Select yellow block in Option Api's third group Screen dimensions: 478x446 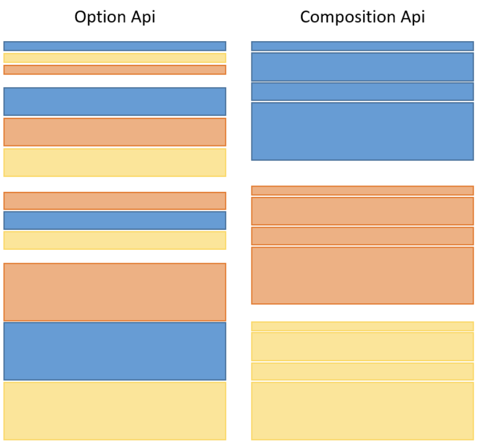115,241
